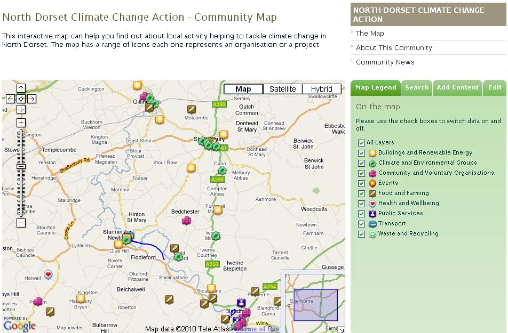Viewport: 508px width, 333px height.
Task: Switch to Satellite view type
Action: click(x=282, y=89)
